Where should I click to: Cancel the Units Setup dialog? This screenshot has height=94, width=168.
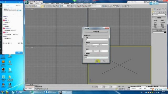coord(104,61)
